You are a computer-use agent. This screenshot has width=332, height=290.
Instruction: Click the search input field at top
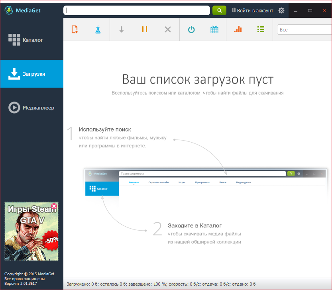click(x=136, y=10)
